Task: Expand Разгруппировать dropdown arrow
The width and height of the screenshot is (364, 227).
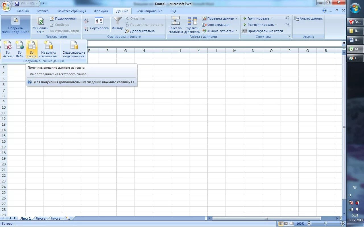Action: [276, 25]
